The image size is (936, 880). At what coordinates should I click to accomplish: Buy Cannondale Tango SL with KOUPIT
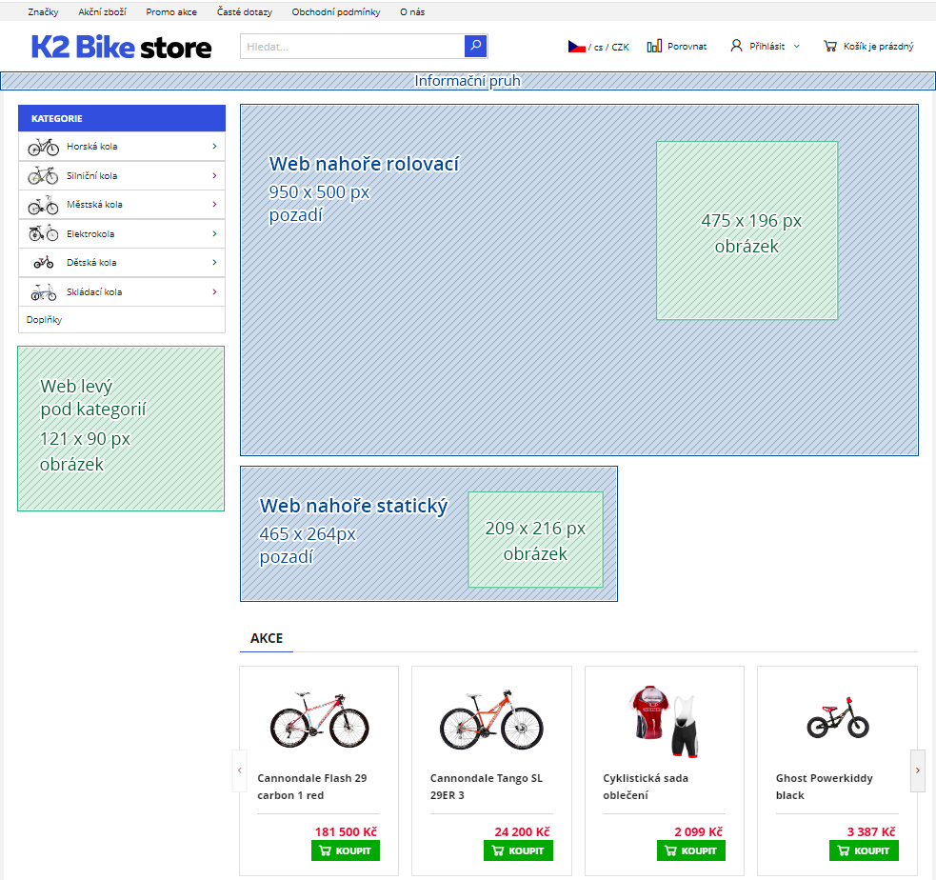(518, 850)
